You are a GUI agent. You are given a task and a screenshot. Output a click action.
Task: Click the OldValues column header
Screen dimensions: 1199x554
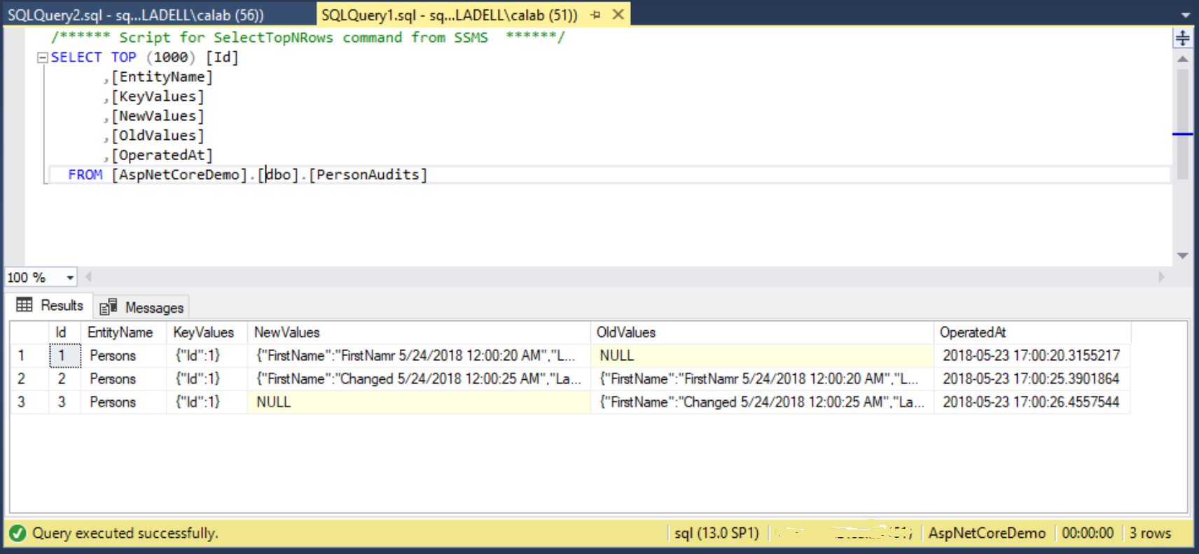point(762,332)
